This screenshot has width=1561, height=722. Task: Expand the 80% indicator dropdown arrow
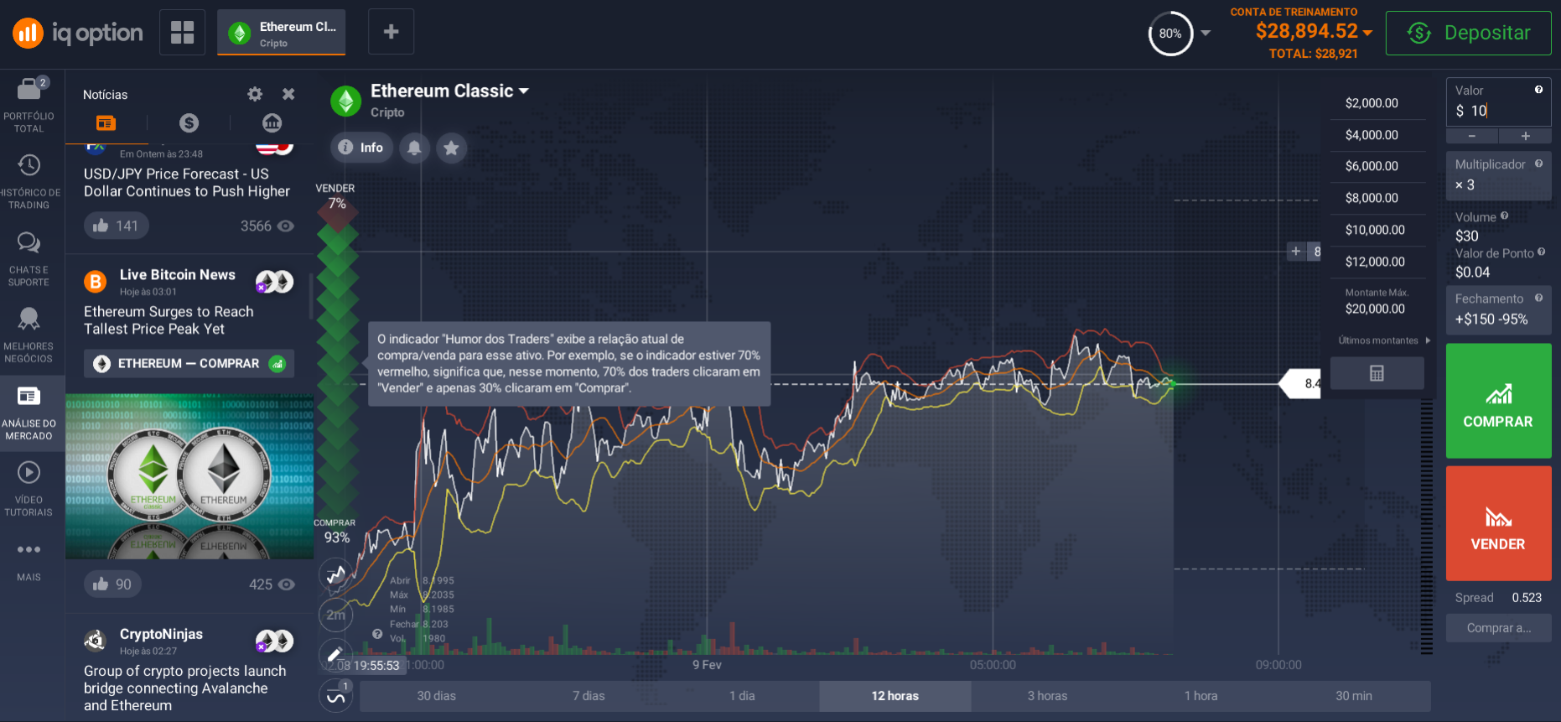(x=1206, y=33)
